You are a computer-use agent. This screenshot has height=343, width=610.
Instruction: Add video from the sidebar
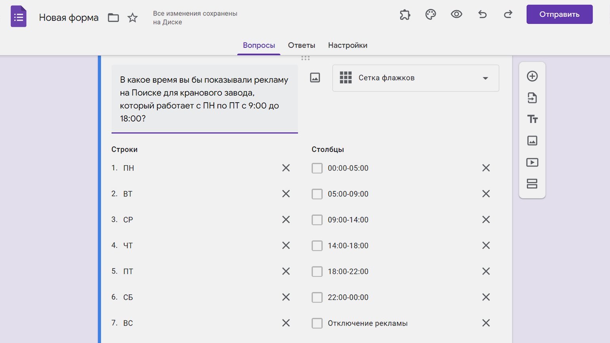pyautogui.click(x=532, y=162)
